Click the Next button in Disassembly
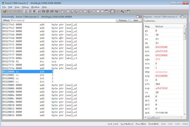 tap(136, 20)
